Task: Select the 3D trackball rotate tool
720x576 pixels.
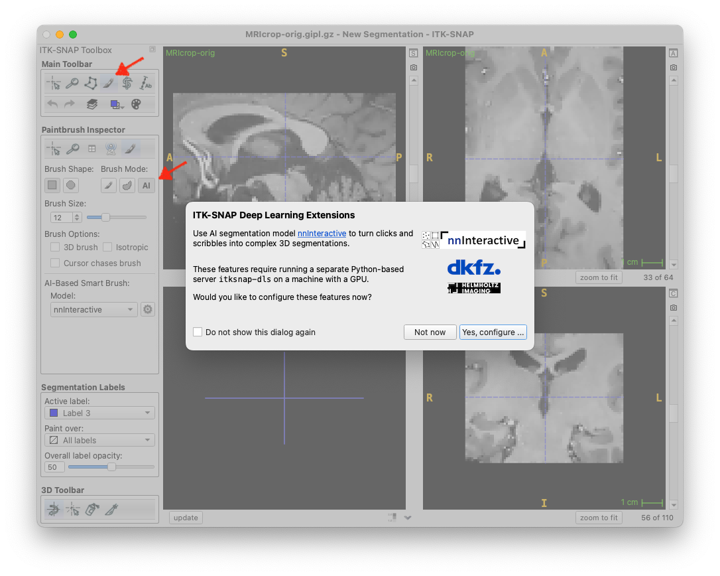Action: 54,510
